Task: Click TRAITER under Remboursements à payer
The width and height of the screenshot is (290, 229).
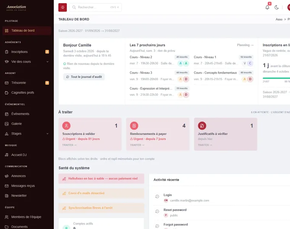Action: pyautogui.click(x=137, y=145)
